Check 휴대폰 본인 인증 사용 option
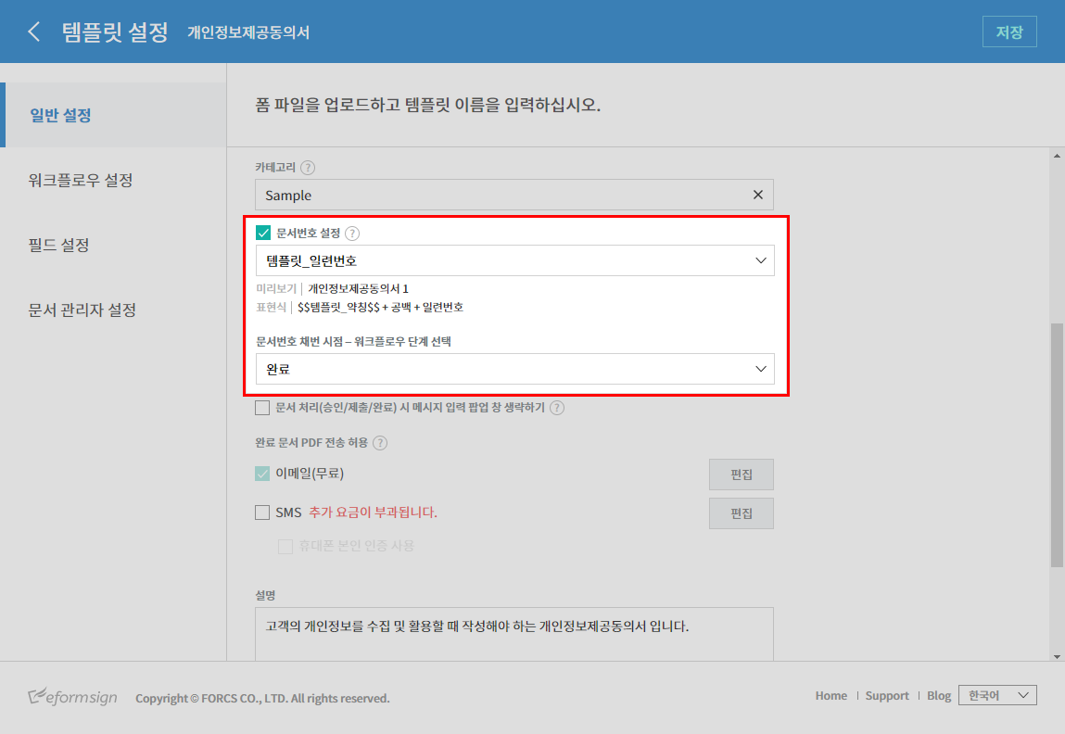This screenshot has width=1065, height=734. 285,546
